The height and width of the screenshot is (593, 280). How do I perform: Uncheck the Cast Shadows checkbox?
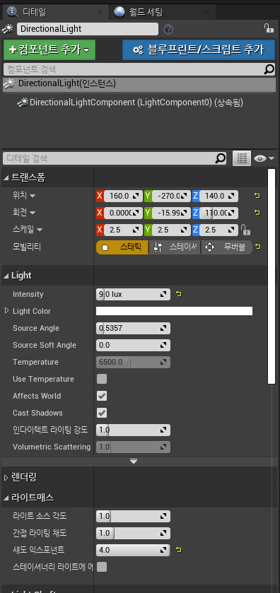102,413
